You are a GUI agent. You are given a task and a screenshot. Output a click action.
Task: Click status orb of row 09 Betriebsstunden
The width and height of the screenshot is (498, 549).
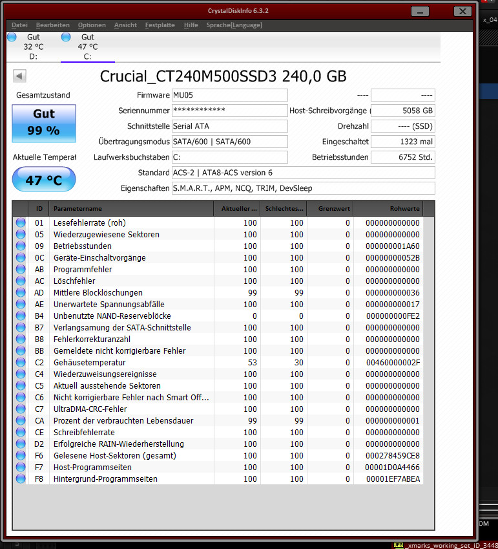(21, 246)
